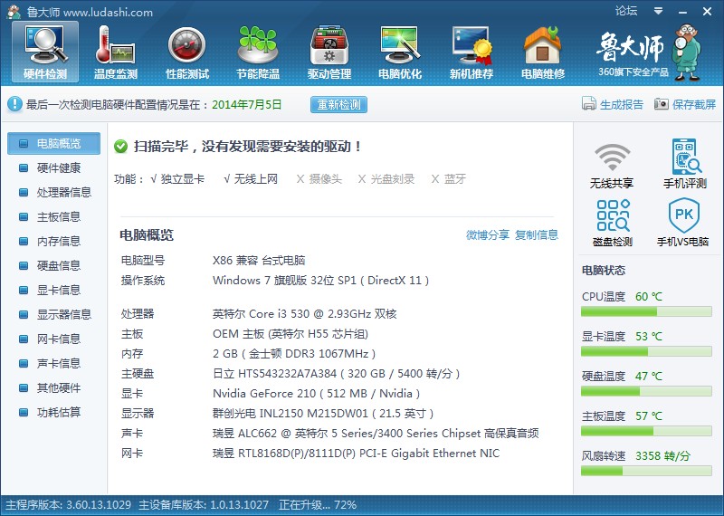724x516 pixels.
Task: Click the 光盘刻录 feature indicator
Action: [386, 178]
